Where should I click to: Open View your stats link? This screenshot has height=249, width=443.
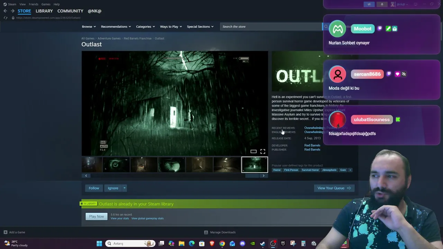point(120,219)
